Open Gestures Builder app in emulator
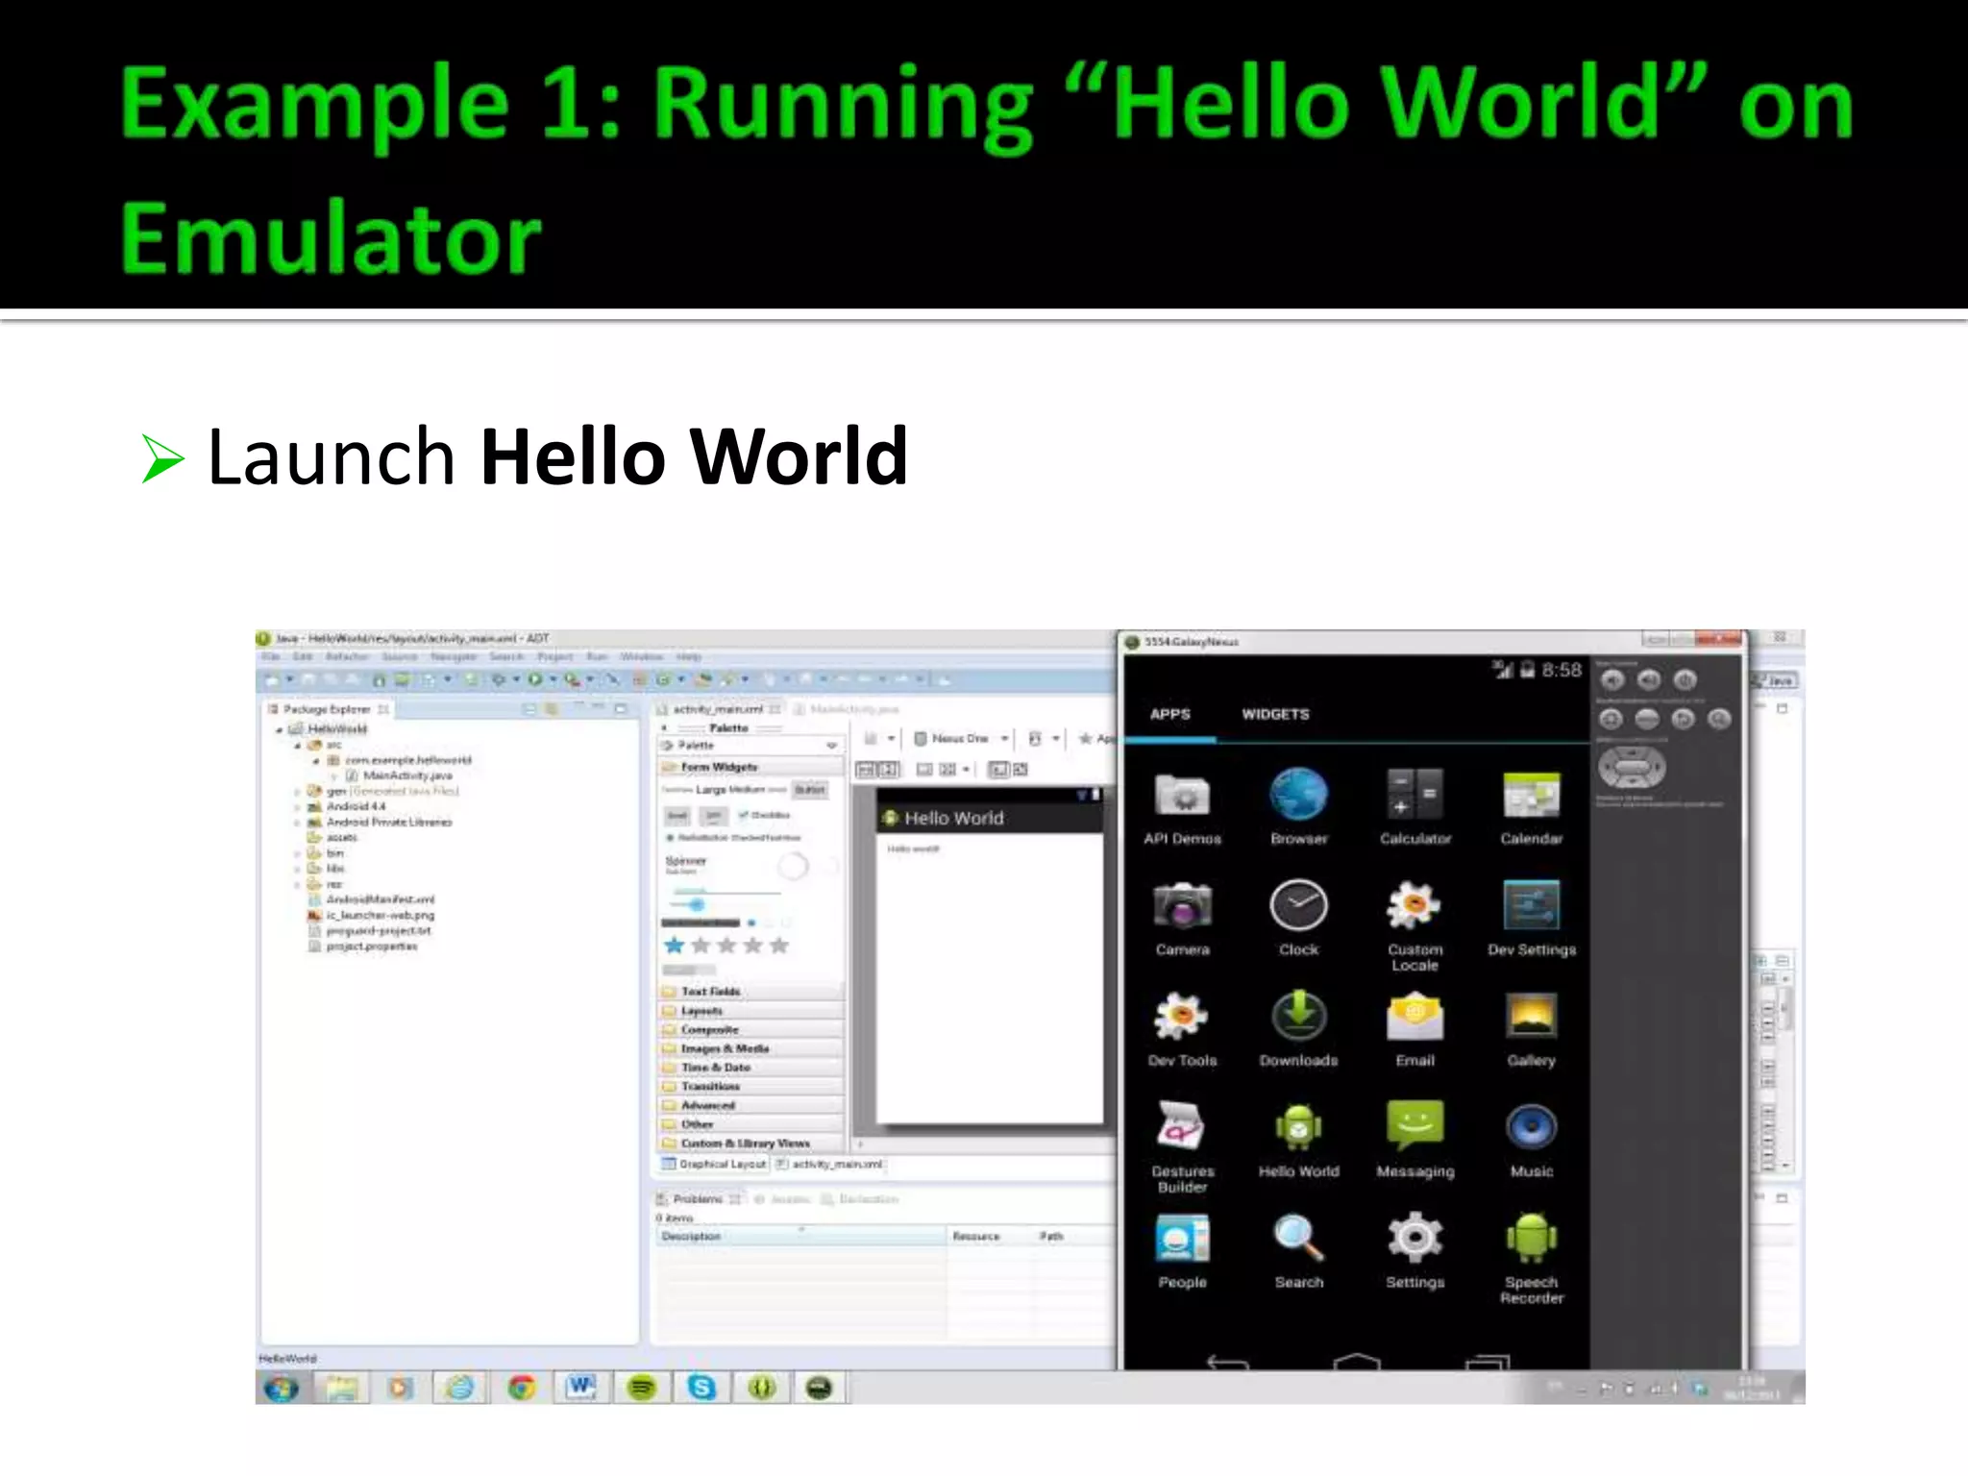Viewport: 1968px width, 1476px height. point(1182,1147)
